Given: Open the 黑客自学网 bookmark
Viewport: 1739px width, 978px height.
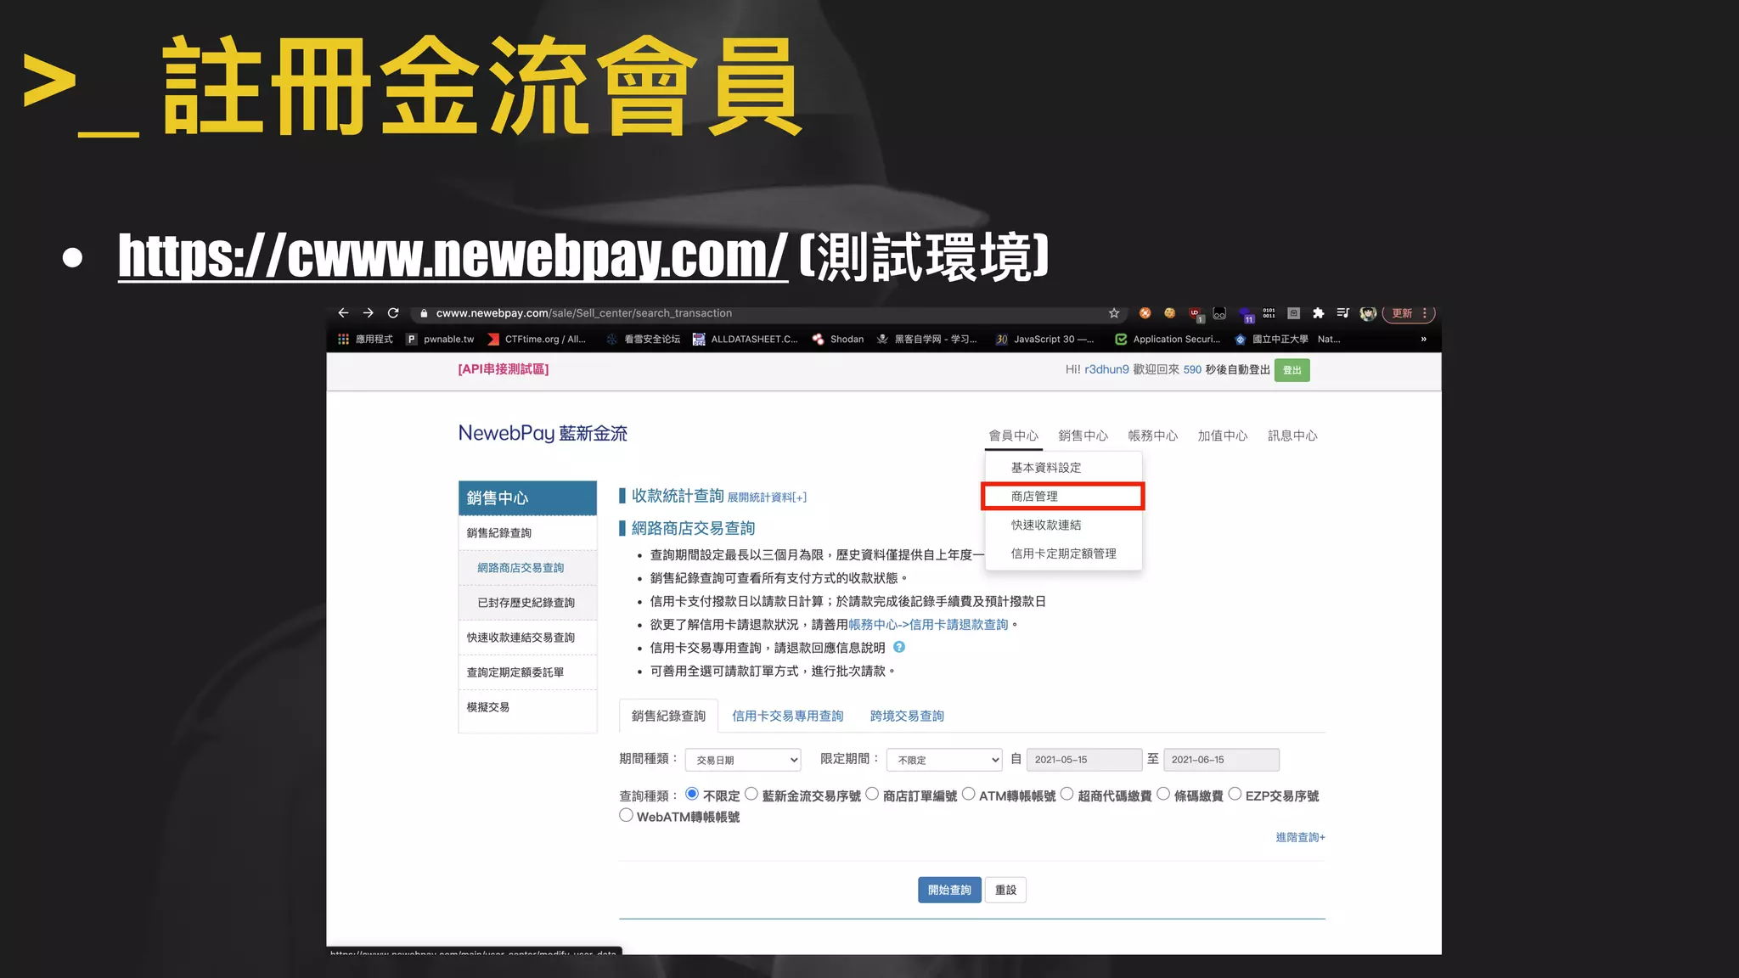Looking at the screenshot, I should (x=926, y=339).
